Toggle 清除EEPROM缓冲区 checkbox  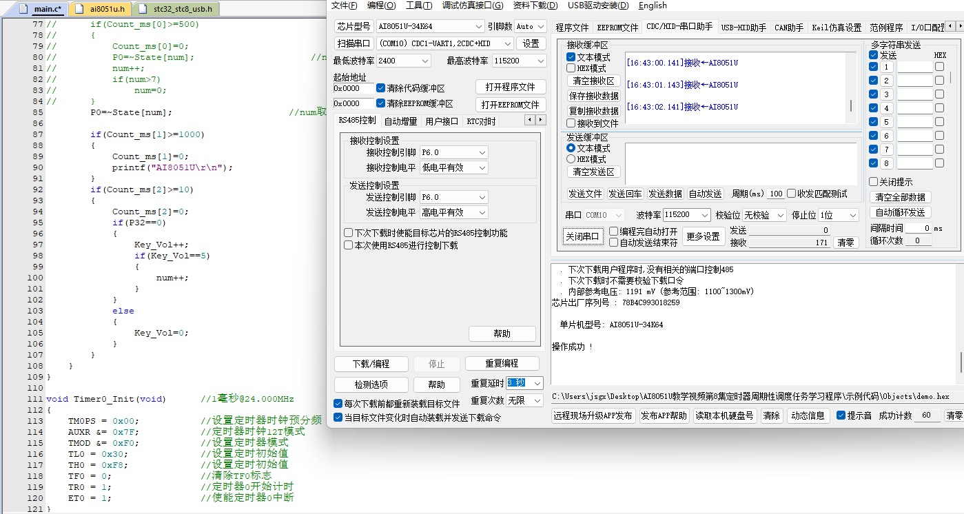[381, 103]
